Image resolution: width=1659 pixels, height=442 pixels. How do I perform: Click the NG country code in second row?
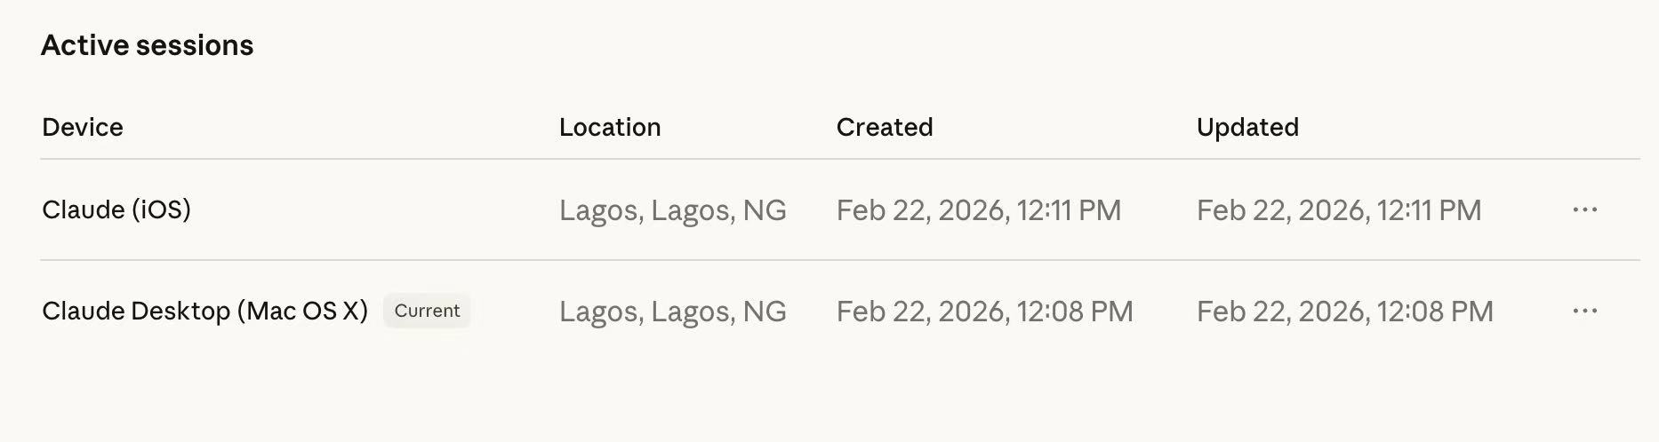coord(765,312)
